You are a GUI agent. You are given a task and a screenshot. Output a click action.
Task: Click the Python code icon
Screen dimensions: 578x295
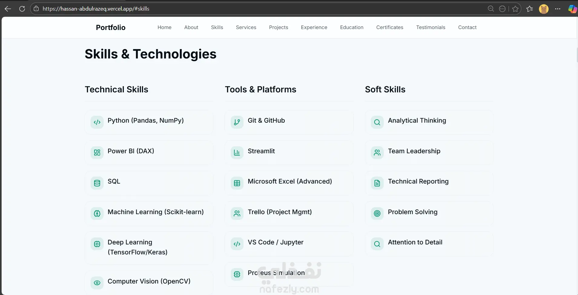click(97, 122)
